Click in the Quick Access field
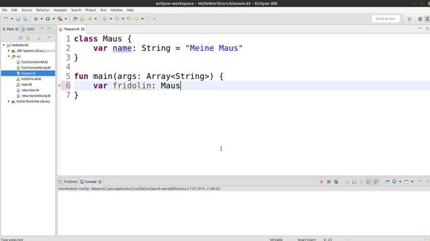Viewport: 430px width, 241px height. tap(385, 19)
